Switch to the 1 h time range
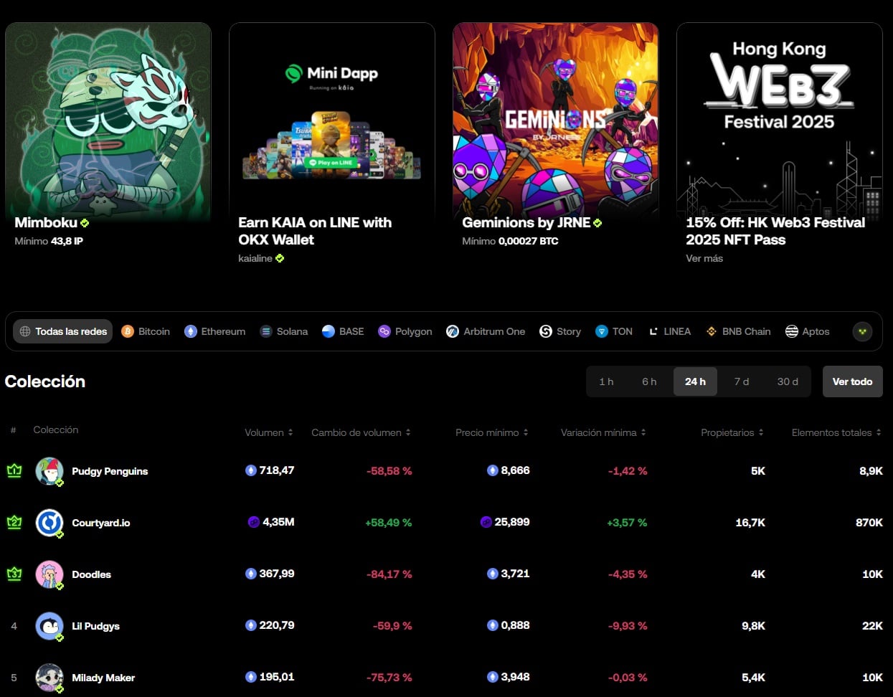893x697 pixels. click(x=607, y=381)
